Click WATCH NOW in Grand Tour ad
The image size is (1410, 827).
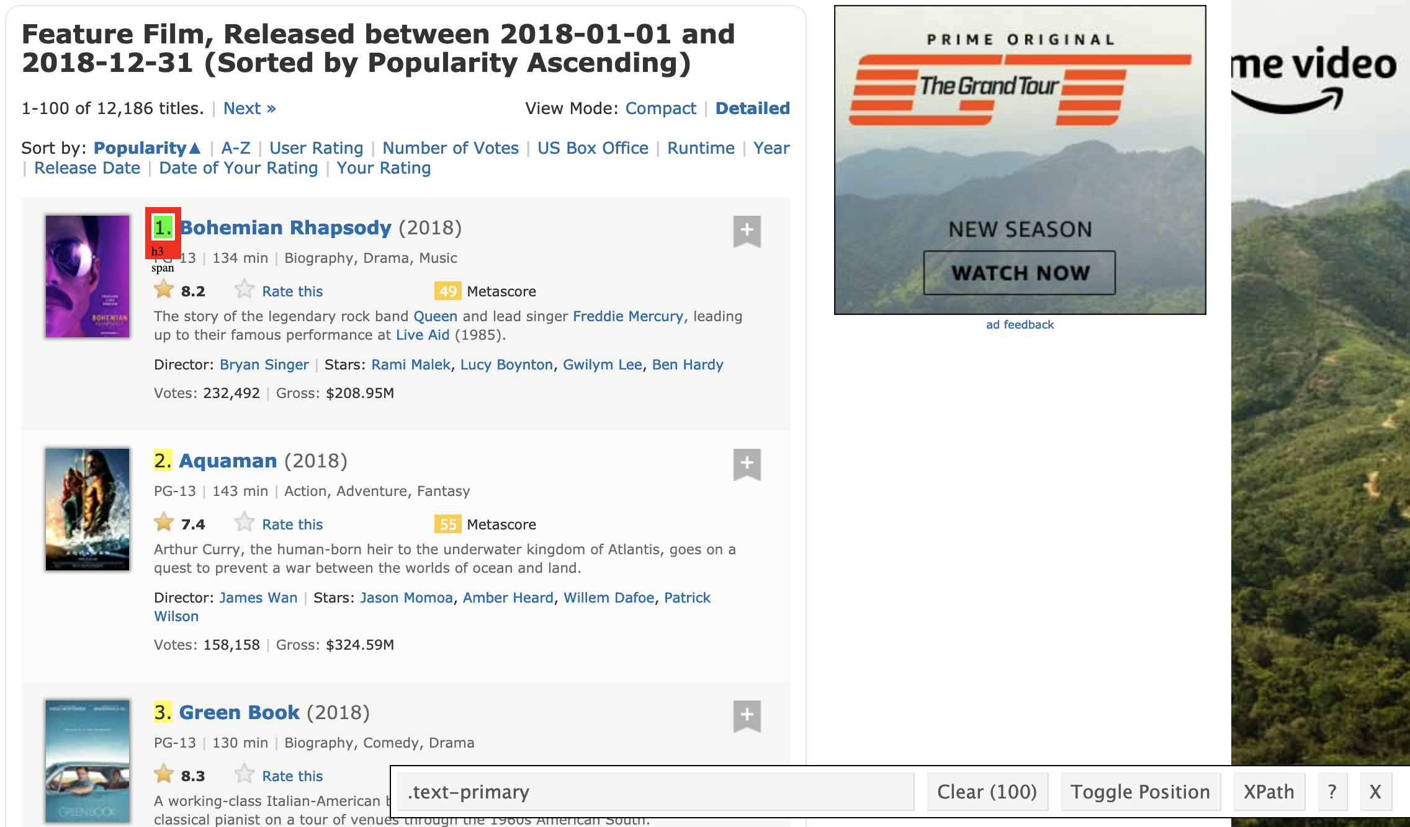coord(1020,273)
